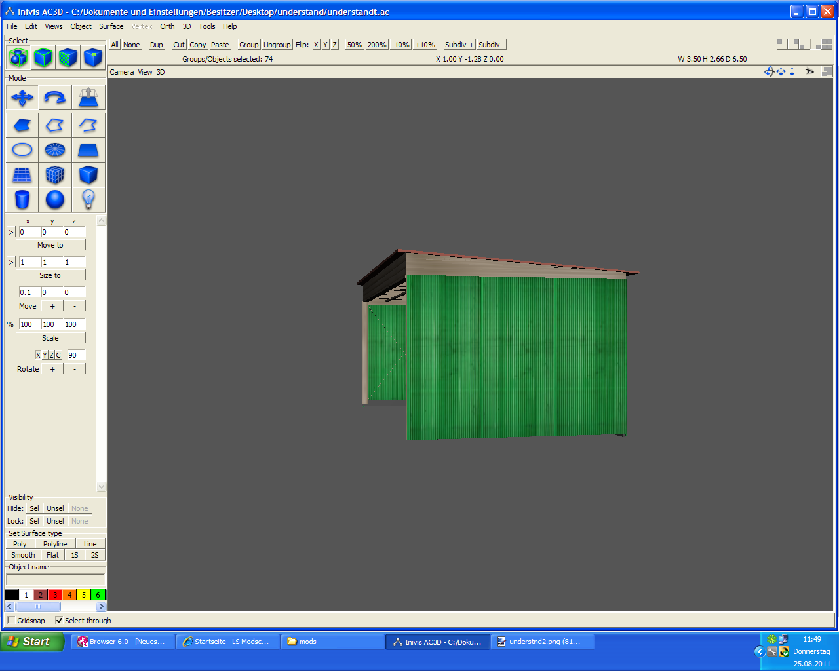This screenshot has width=839, height=671.
Task: Pick the black palette color
Action: 12,595
